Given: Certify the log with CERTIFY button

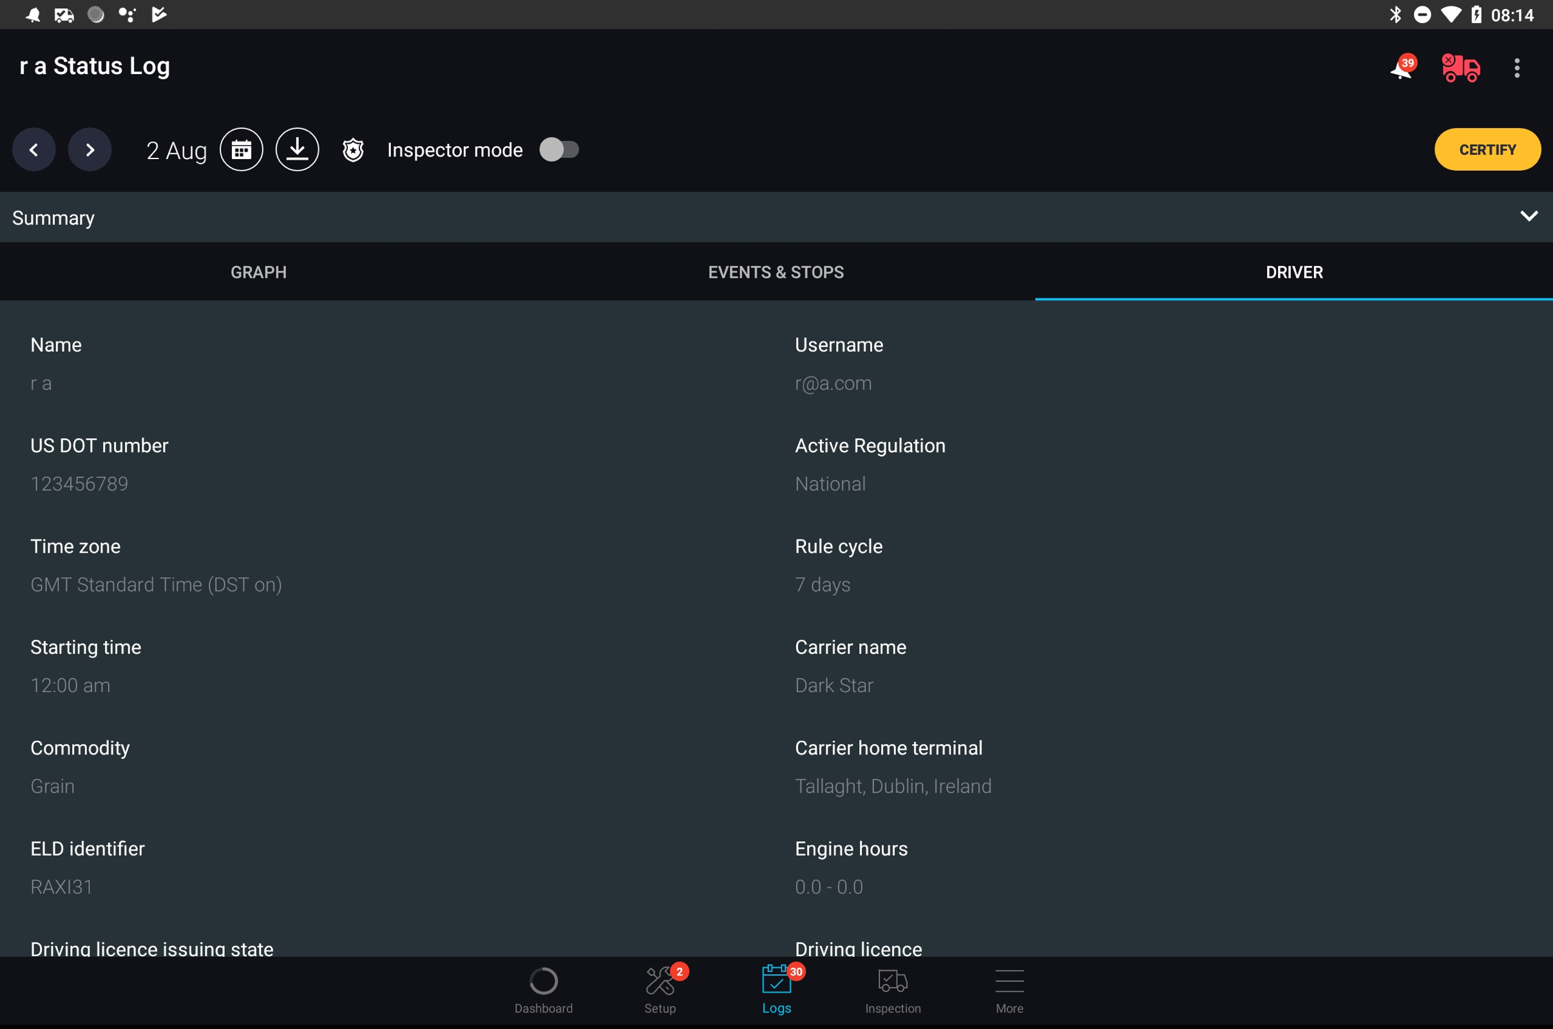Looking at the screenshot, I should 1487,149.
